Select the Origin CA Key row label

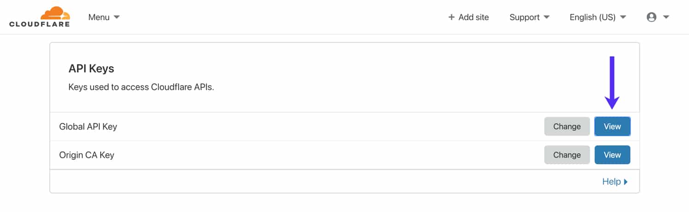pos(87,155)
